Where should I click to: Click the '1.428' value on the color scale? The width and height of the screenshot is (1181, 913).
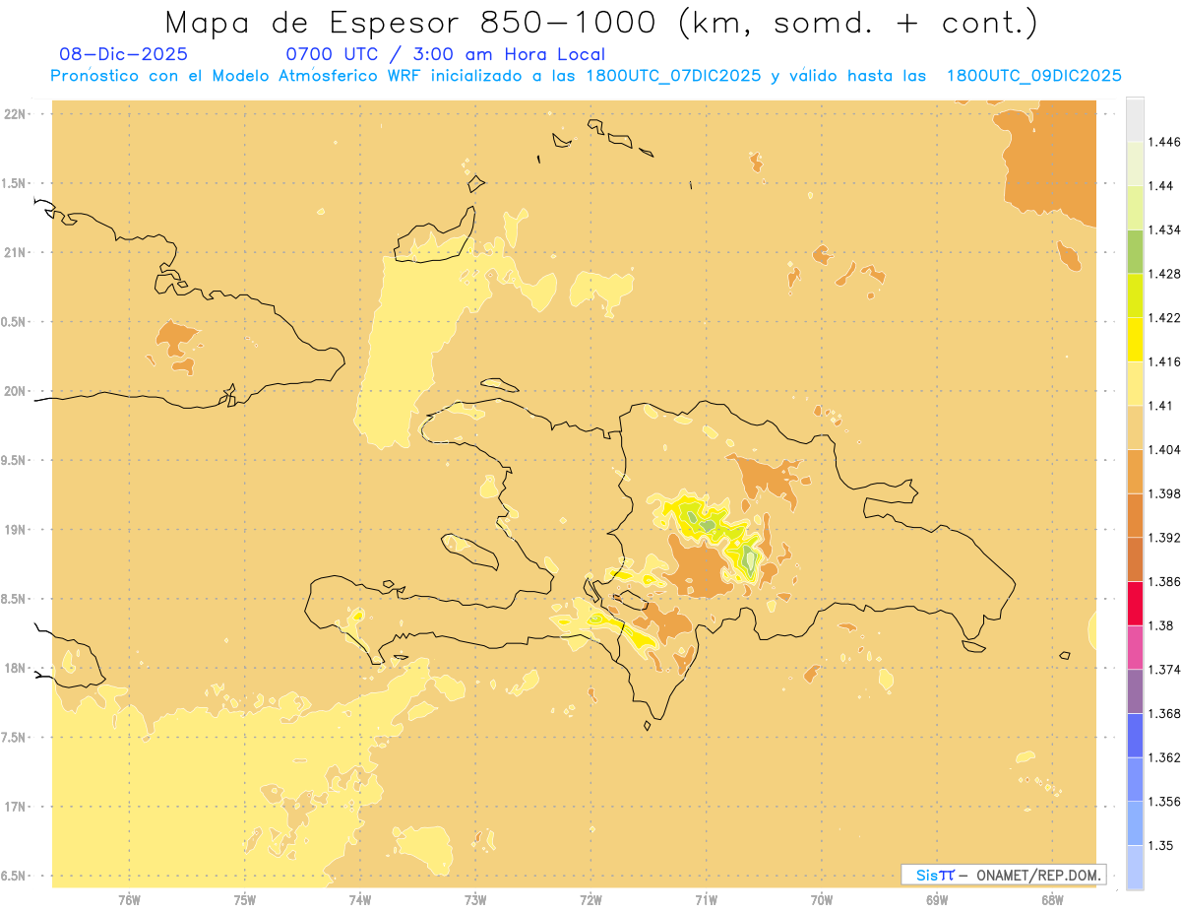[1165, 274]
